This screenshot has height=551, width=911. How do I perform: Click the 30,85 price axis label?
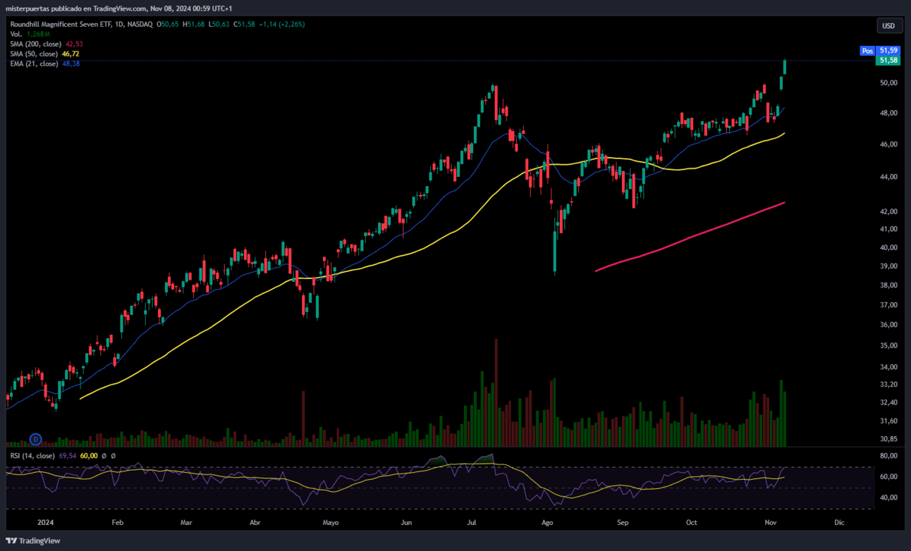888,439
